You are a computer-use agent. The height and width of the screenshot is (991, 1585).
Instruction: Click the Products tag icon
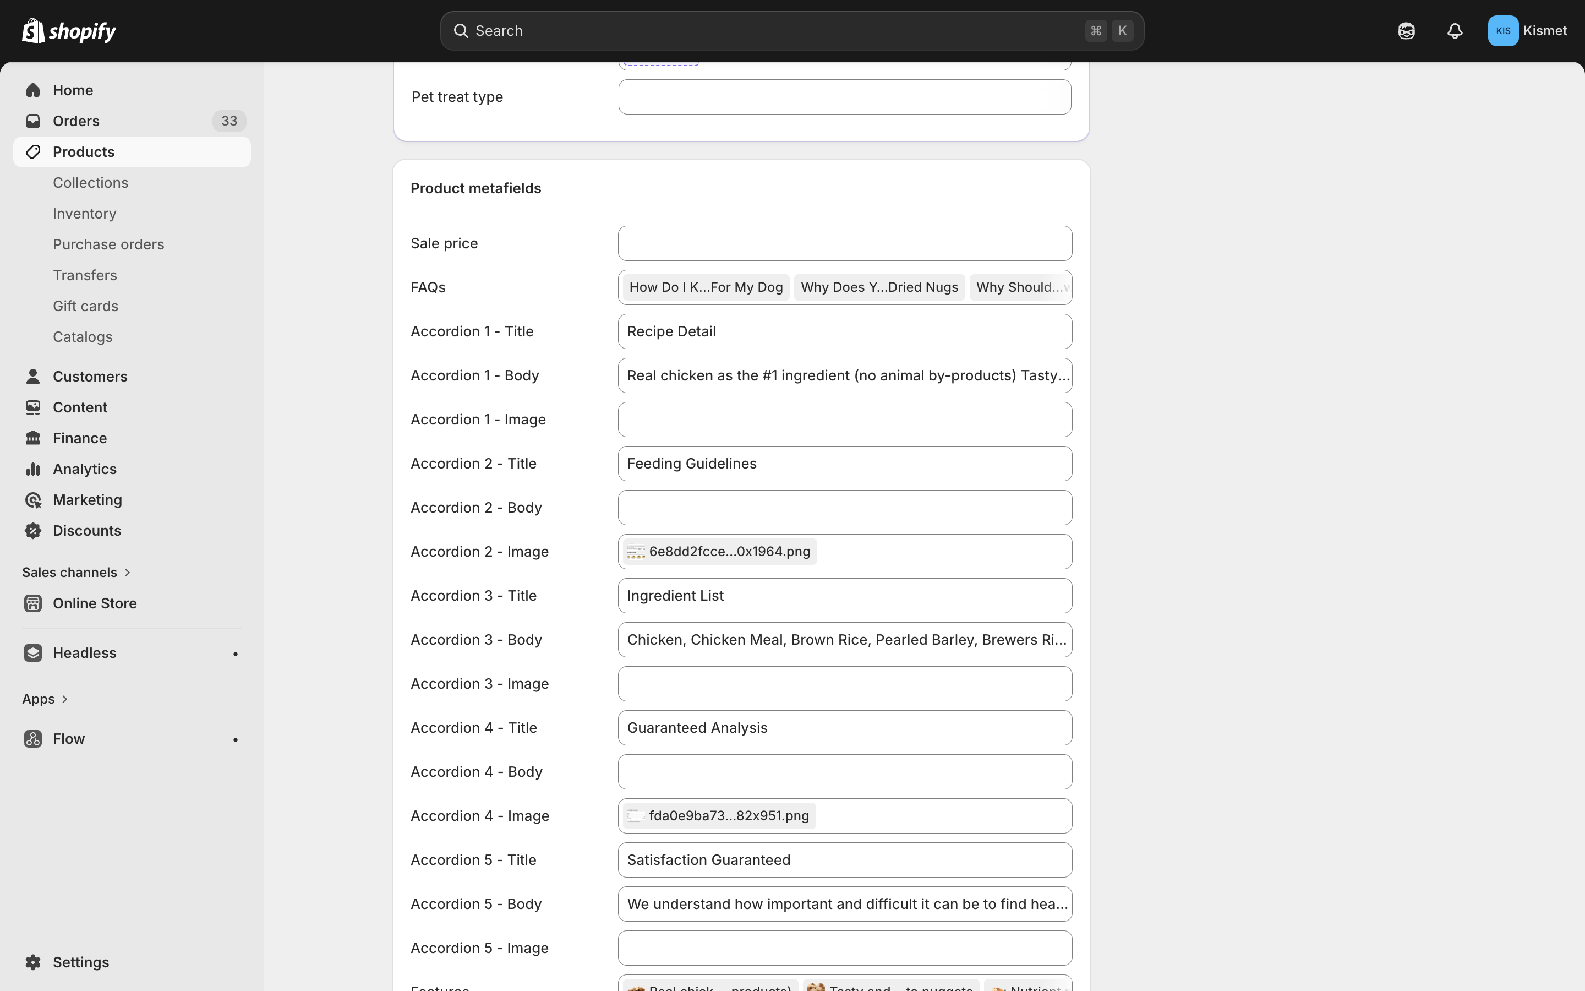pos(33,151)
